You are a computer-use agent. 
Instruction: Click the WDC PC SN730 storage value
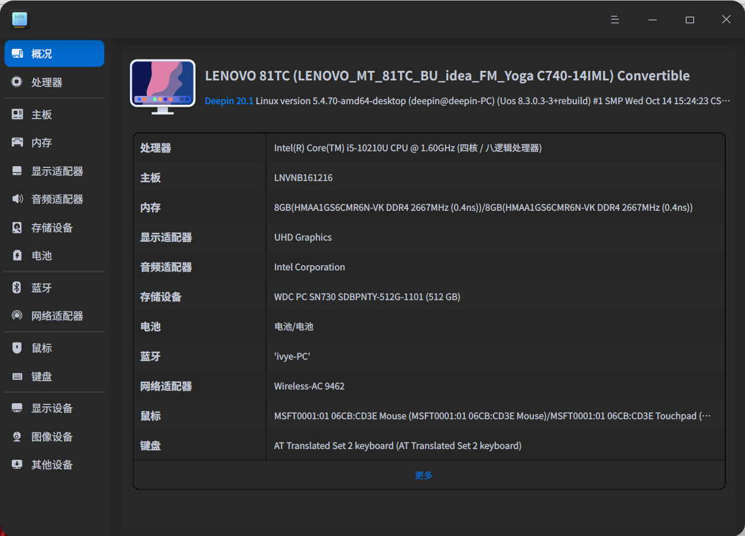[367, 297]
